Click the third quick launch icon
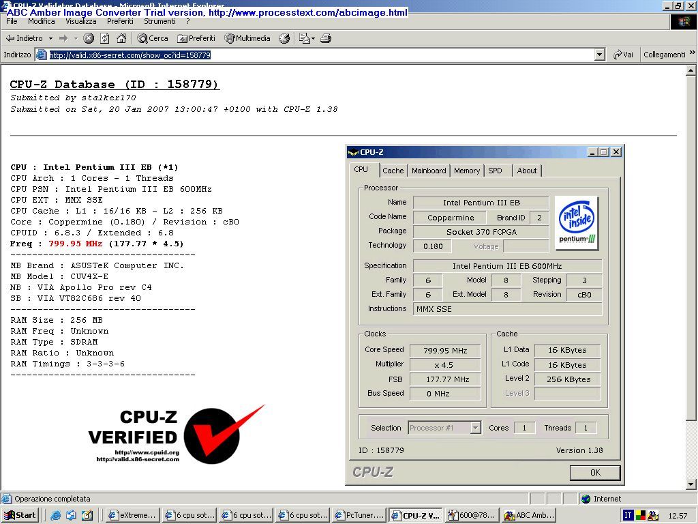 coord(87,516)
